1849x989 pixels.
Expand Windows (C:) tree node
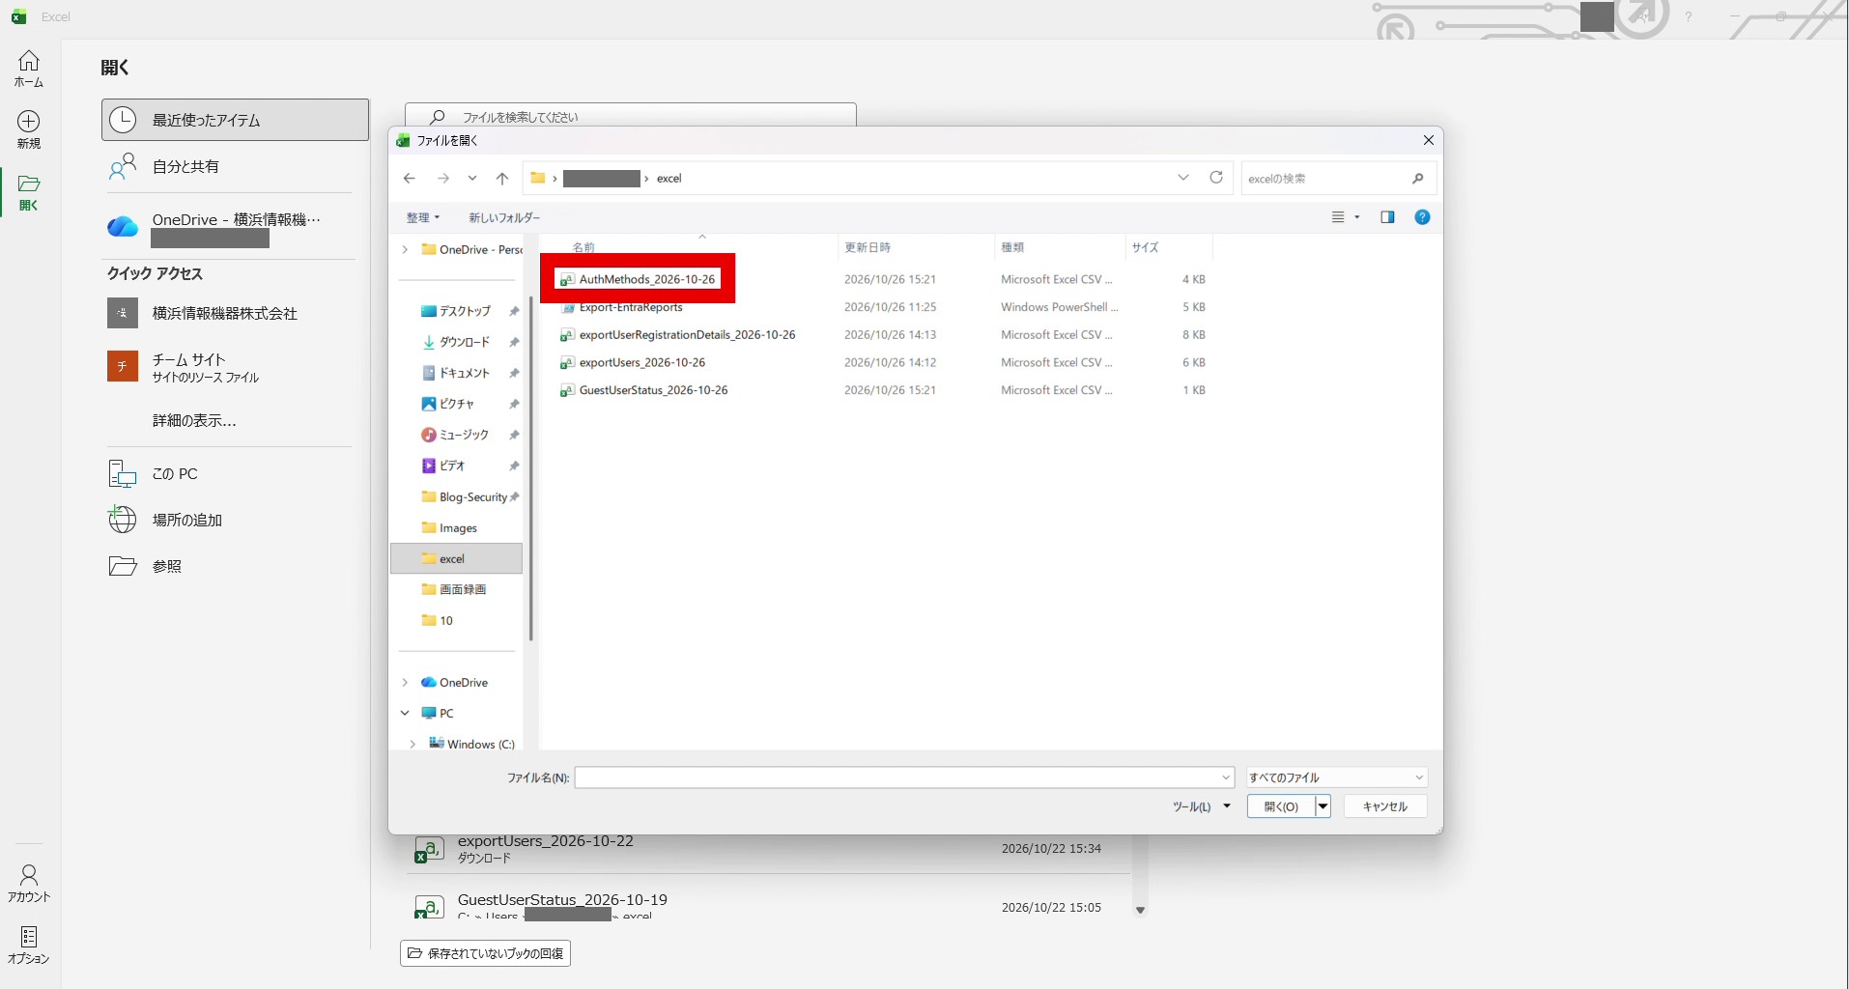point(412,744)
